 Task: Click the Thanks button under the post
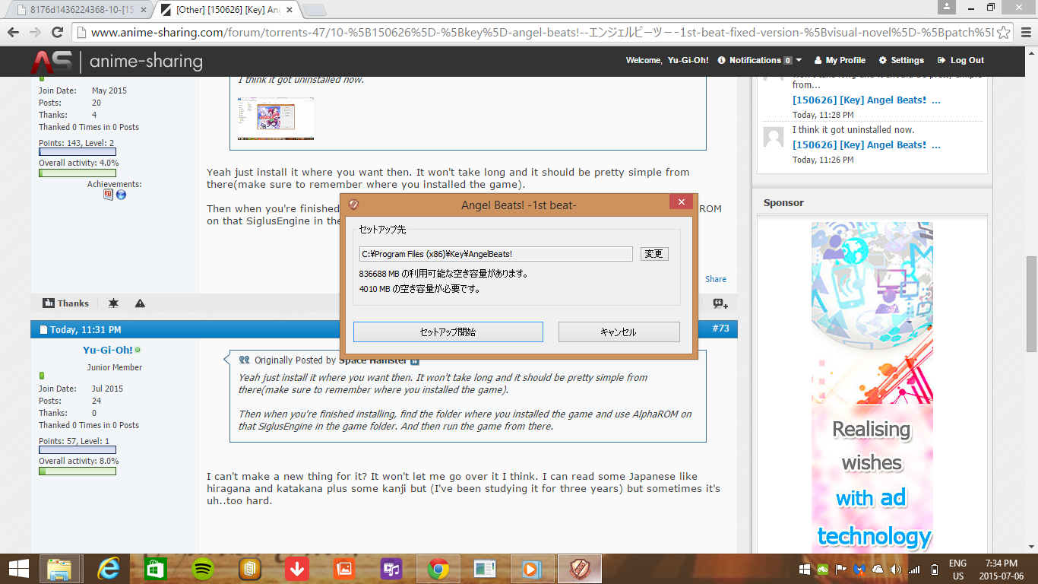point(65,303)
